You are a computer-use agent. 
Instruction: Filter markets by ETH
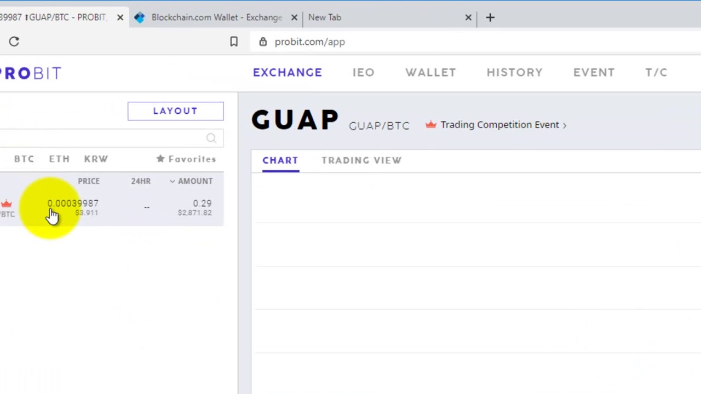(59, 159)
